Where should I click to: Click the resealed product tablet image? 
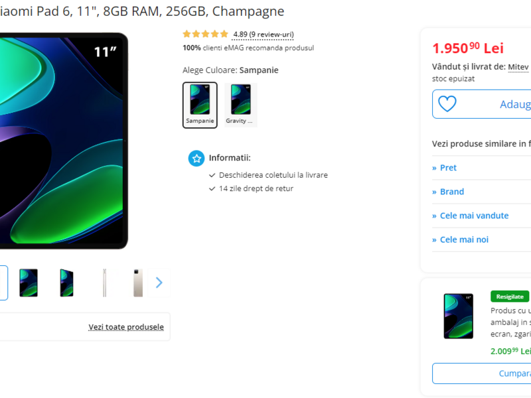[458, 316]
